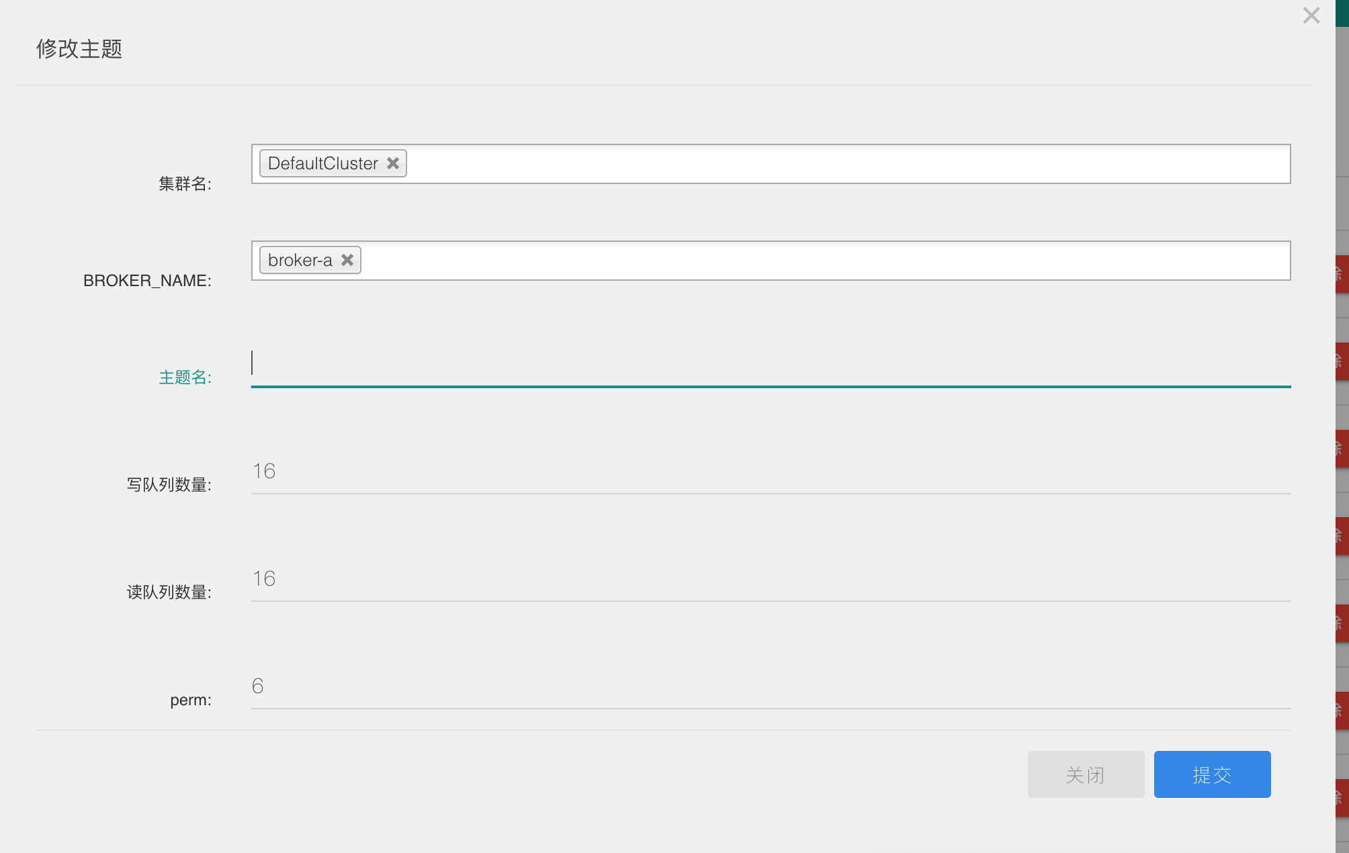
Task: Click the perm label
Action: (x=190, y=700)
